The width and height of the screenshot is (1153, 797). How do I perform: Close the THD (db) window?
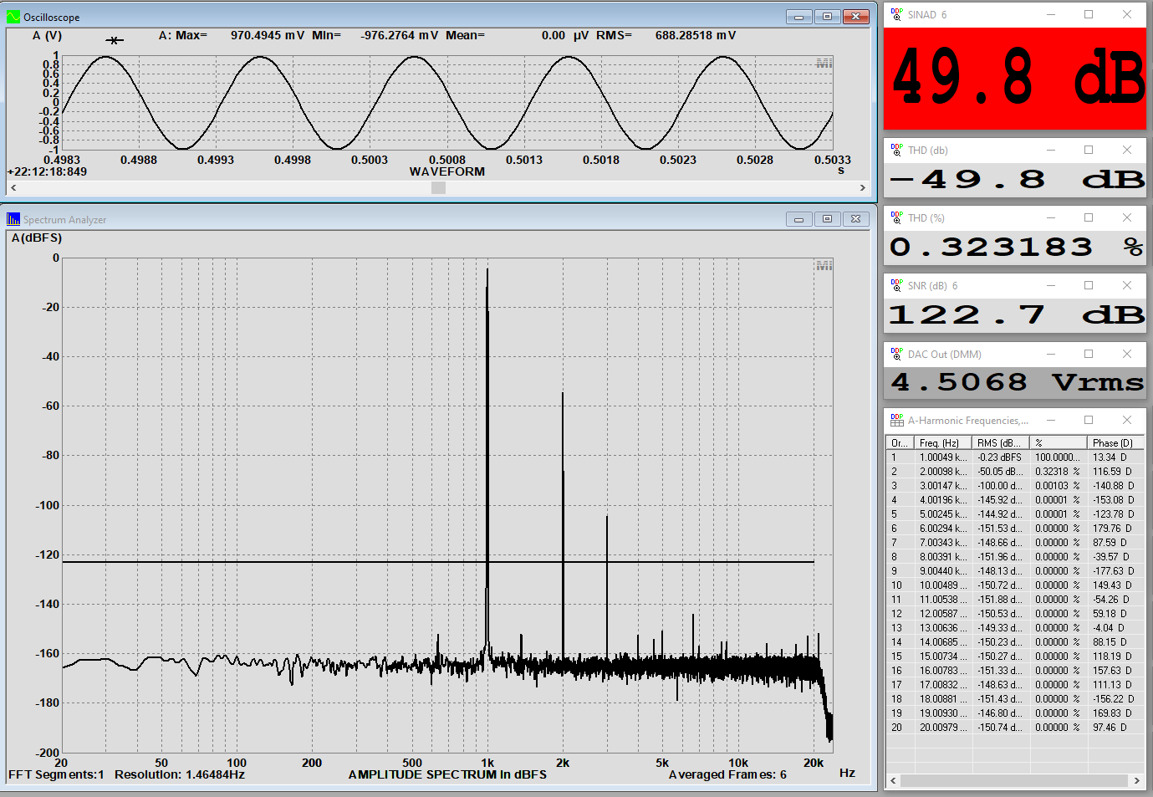click(1127, 150)
